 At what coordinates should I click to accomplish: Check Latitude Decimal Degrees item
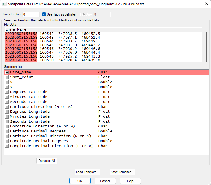tap(7, 132)
